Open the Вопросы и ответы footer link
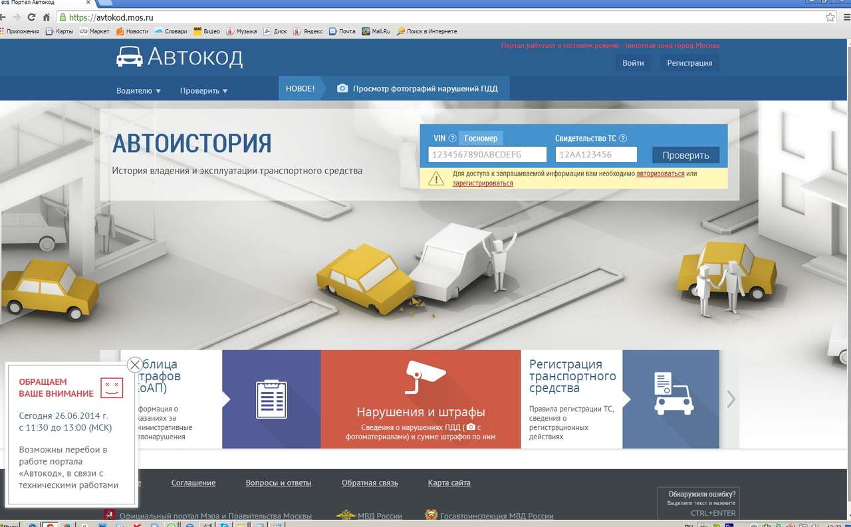The width and height of the screenshot is (851, 527). coord(278,482)
